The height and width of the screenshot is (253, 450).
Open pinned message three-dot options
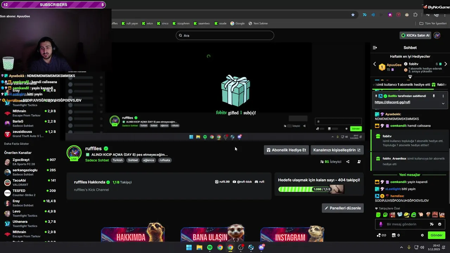point(443,96)
